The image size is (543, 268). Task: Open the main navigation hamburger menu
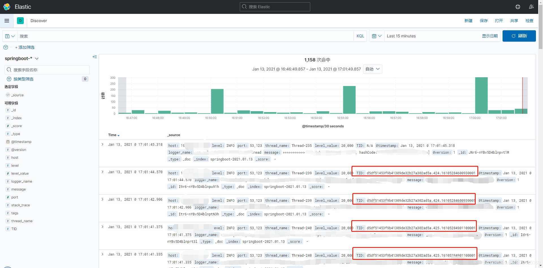click(x=7, y=21)
